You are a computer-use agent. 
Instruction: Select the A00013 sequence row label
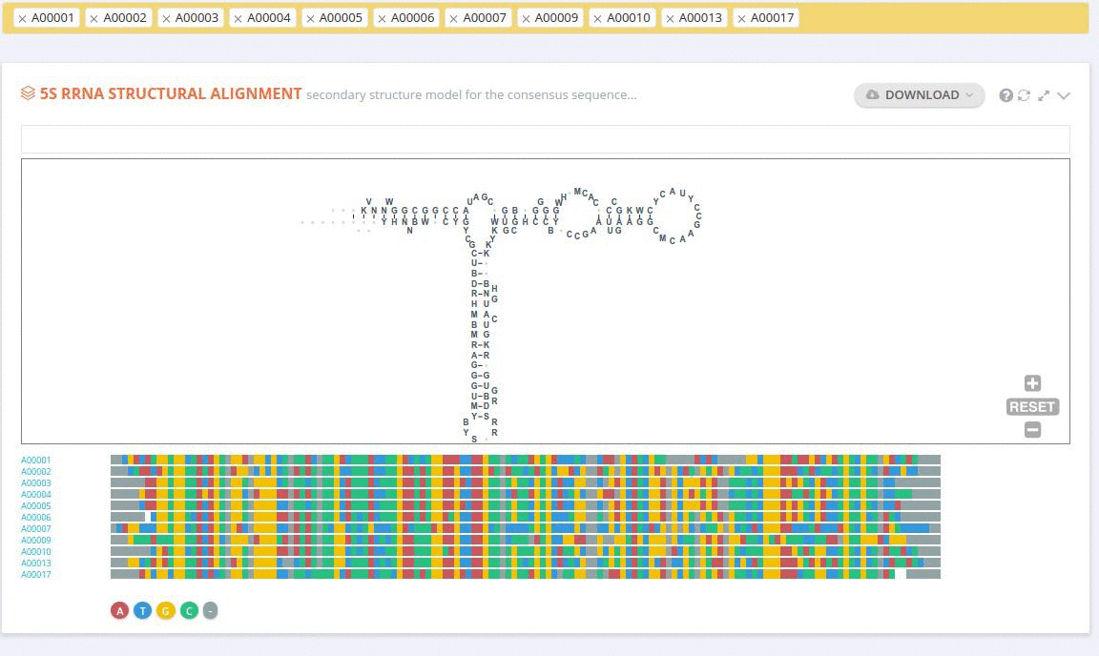coord(36,564)
